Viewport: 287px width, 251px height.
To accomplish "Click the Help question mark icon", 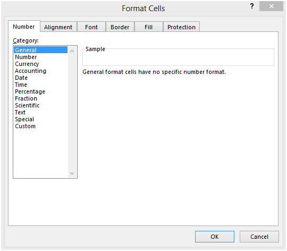I will pos(252,6).
